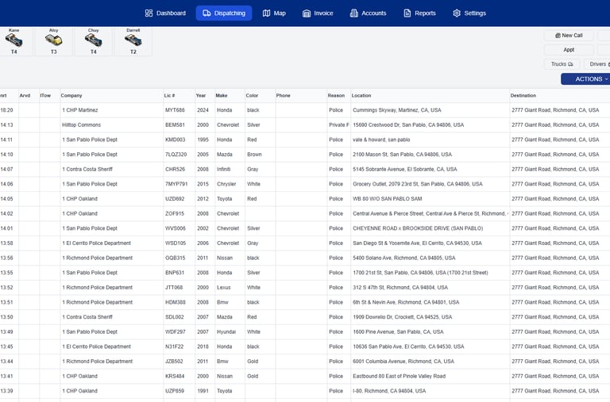
Task: Click license plate ZOF915
Action: point(175,213)
